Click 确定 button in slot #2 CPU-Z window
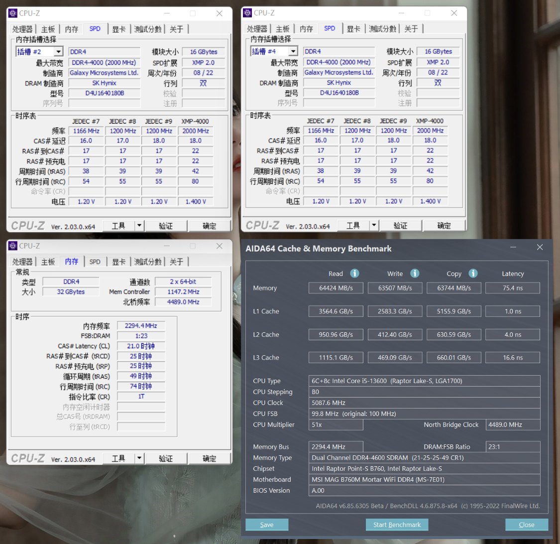 [209, 226]
